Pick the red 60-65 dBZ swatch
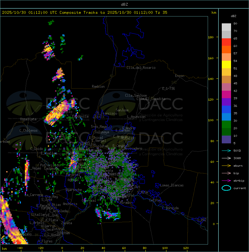Image resolution: width=249 pixels, height=252 pixels. pos(226,42)
